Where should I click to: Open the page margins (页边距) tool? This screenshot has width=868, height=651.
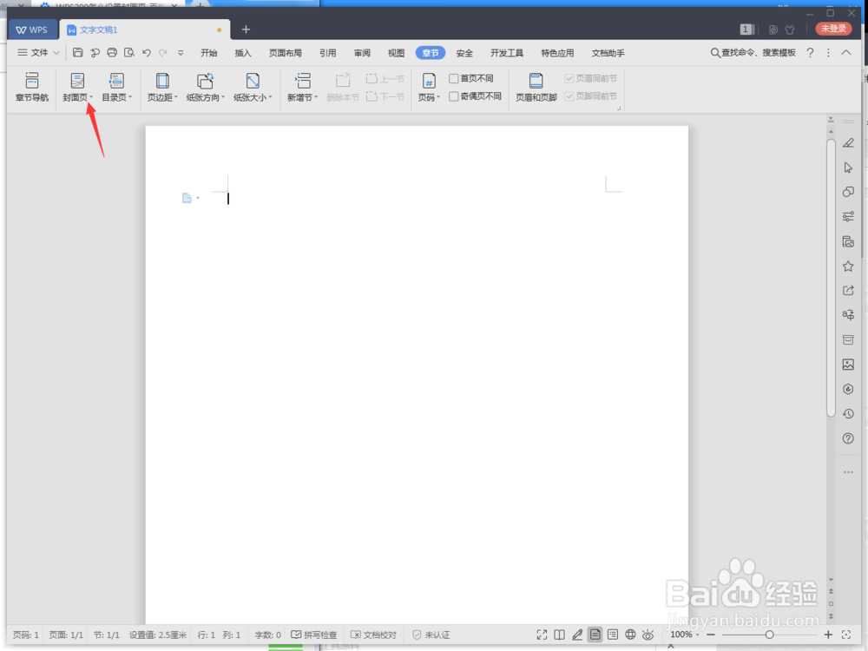tap(161, 87)
